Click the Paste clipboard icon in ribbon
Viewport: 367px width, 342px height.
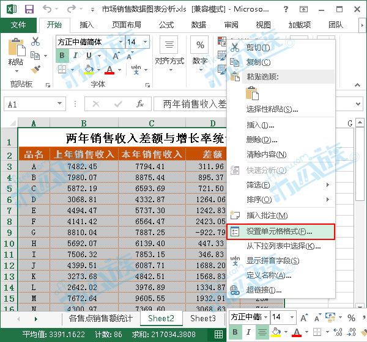[17, 48]
